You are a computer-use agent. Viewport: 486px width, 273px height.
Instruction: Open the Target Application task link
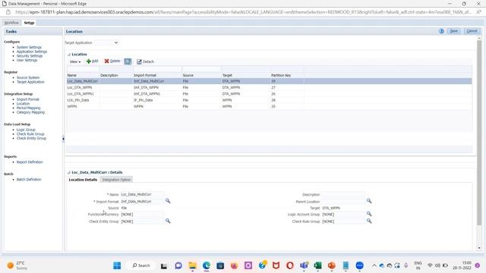pos(30,82)
